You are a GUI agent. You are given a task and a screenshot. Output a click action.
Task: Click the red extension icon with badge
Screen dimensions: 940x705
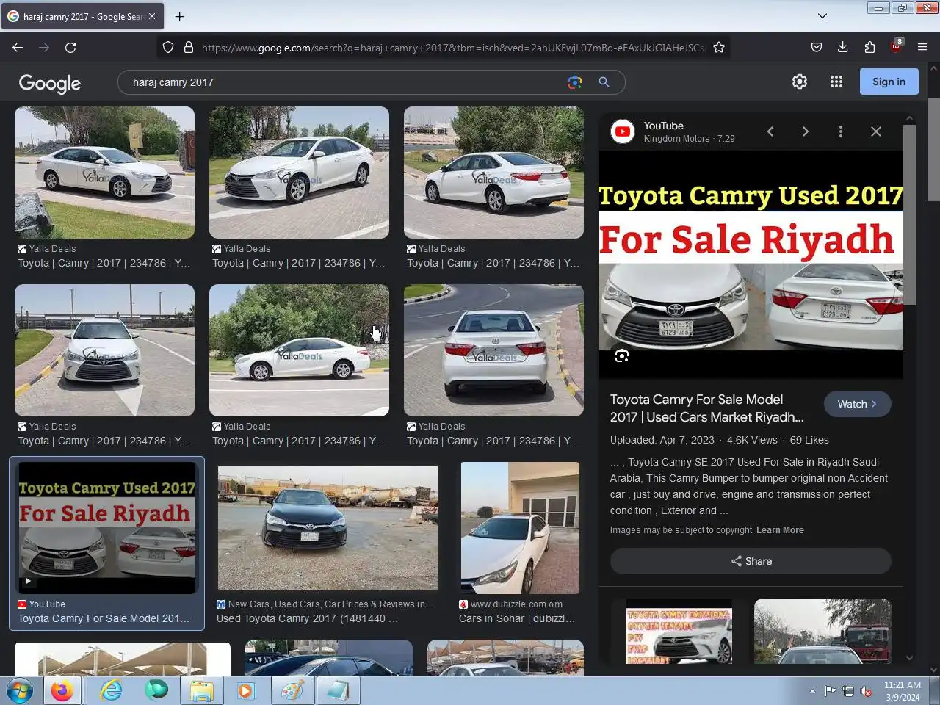pyautogui.click(x=896, y=46)
